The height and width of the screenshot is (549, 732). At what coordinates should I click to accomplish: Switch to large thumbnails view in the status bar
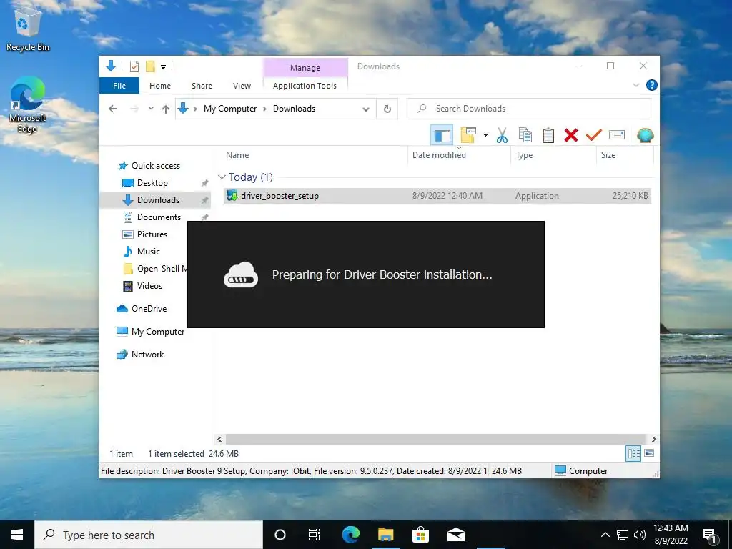point(649,453)
